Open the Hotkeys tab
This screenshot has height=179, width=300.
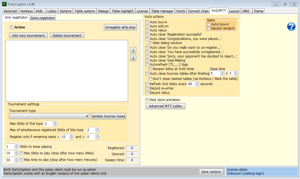(27, 11)
